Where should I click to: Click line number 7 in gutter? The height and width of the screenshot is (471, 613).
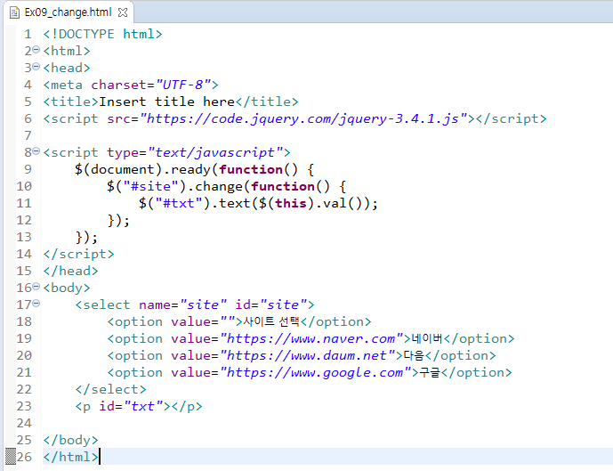coord(28,135)
